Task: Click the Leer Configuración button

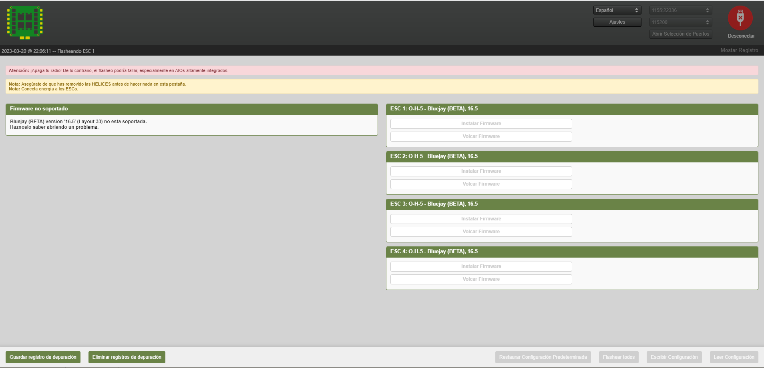Action: (734, 357)
